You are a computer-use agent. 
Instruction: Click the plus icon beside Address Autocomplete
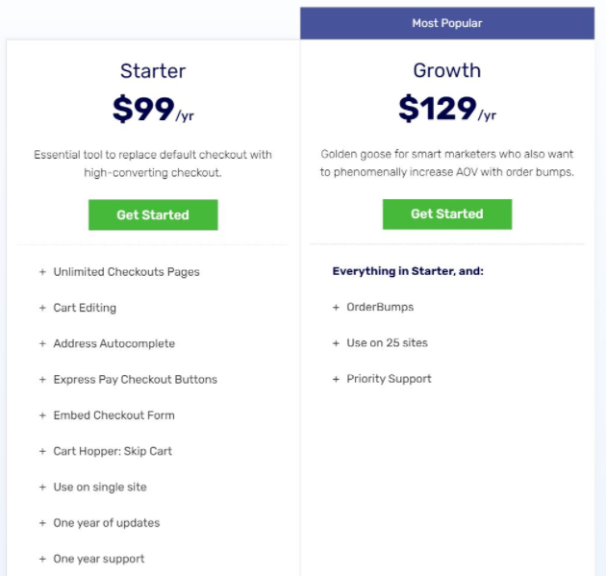(x=42, y=343)
